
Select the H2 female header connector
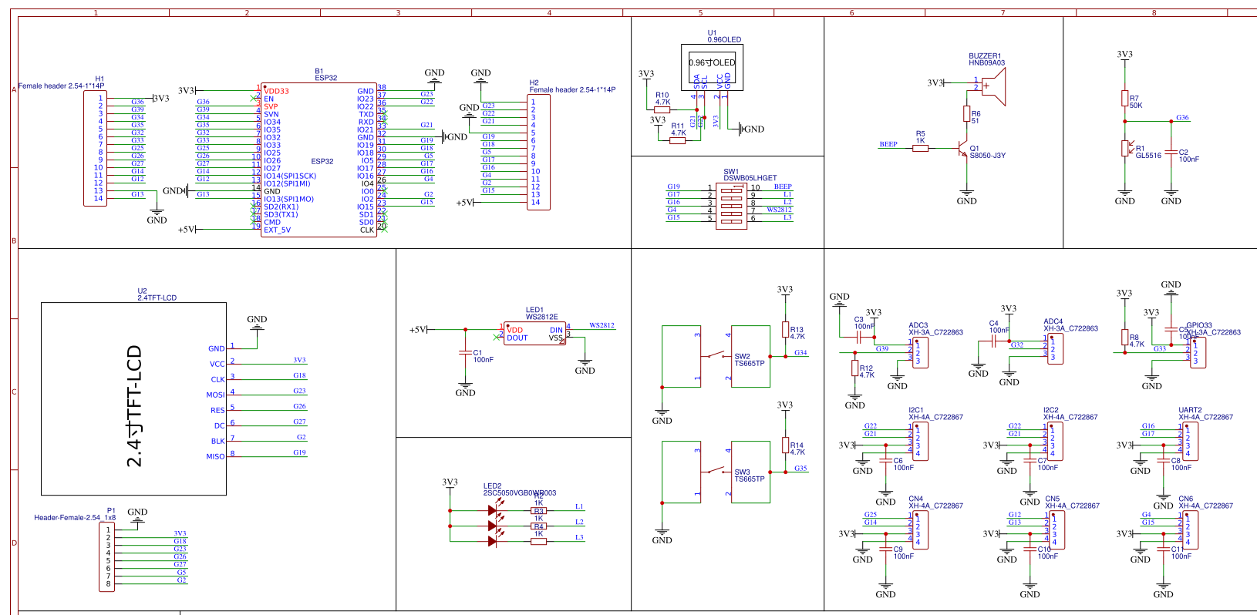[538, 152]
